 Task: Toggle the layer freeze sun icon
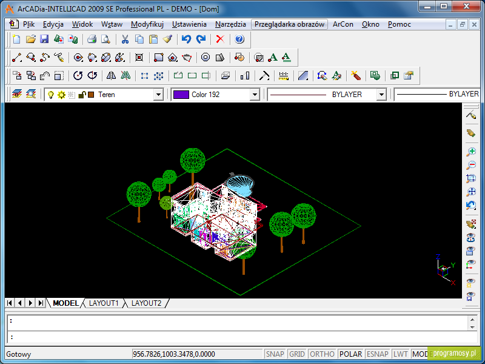[62, 95]
